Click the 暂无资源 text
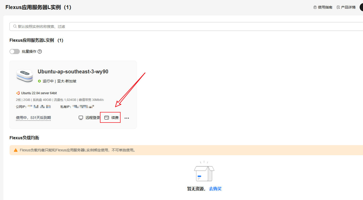Viewport: 363px width, 200px height. [196, 189]
